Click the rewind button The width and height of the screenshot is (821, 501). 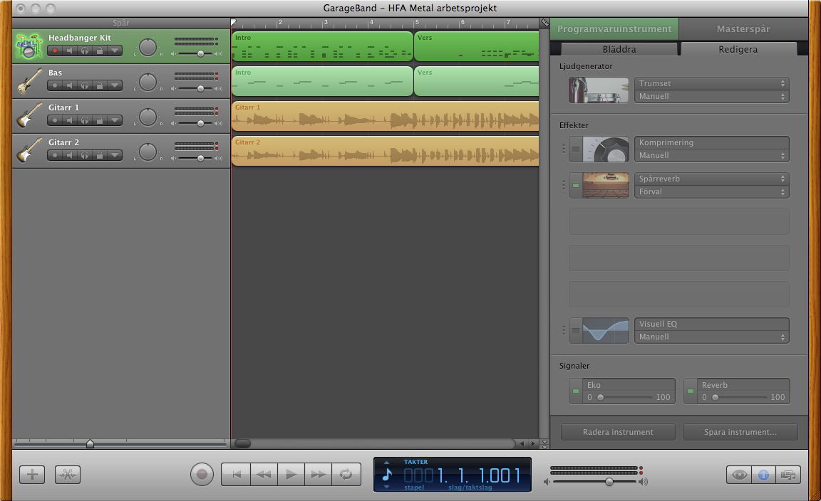tap(264, 475)
